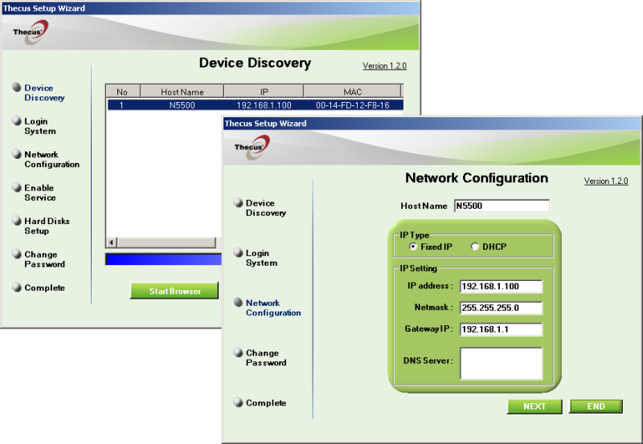Click the Thecus logo in Device Discovery window
This screenshot has height=444, width=643.
coord(31,32)
